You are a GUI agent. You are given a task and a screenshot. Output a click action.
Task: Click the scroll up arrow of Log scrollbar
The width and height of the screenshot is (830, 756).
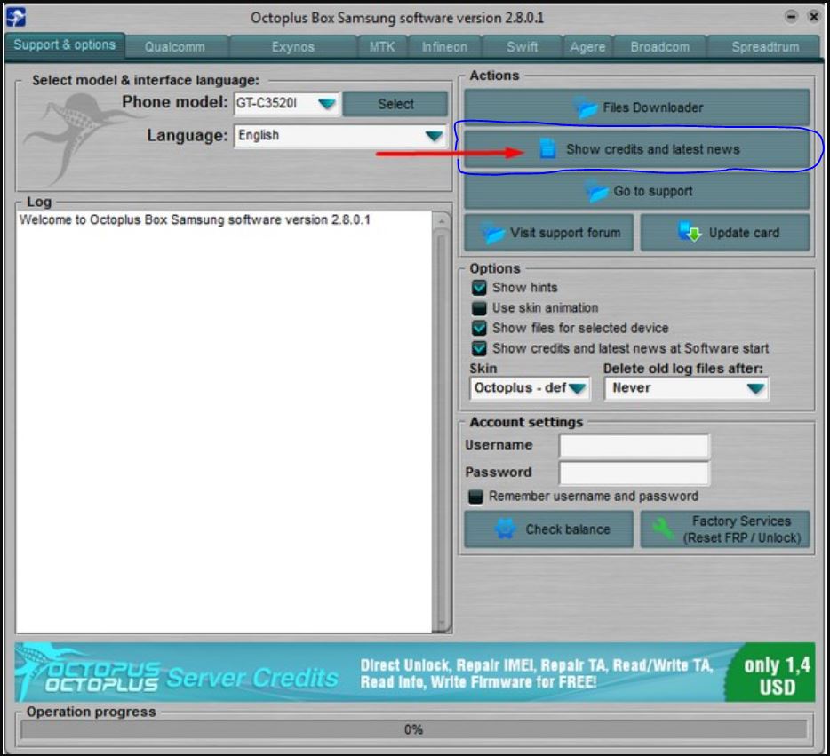pyautogui.click(x=442, y=221)
